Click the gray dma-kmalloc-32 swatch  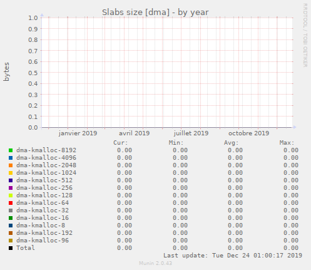pos(11,210)
